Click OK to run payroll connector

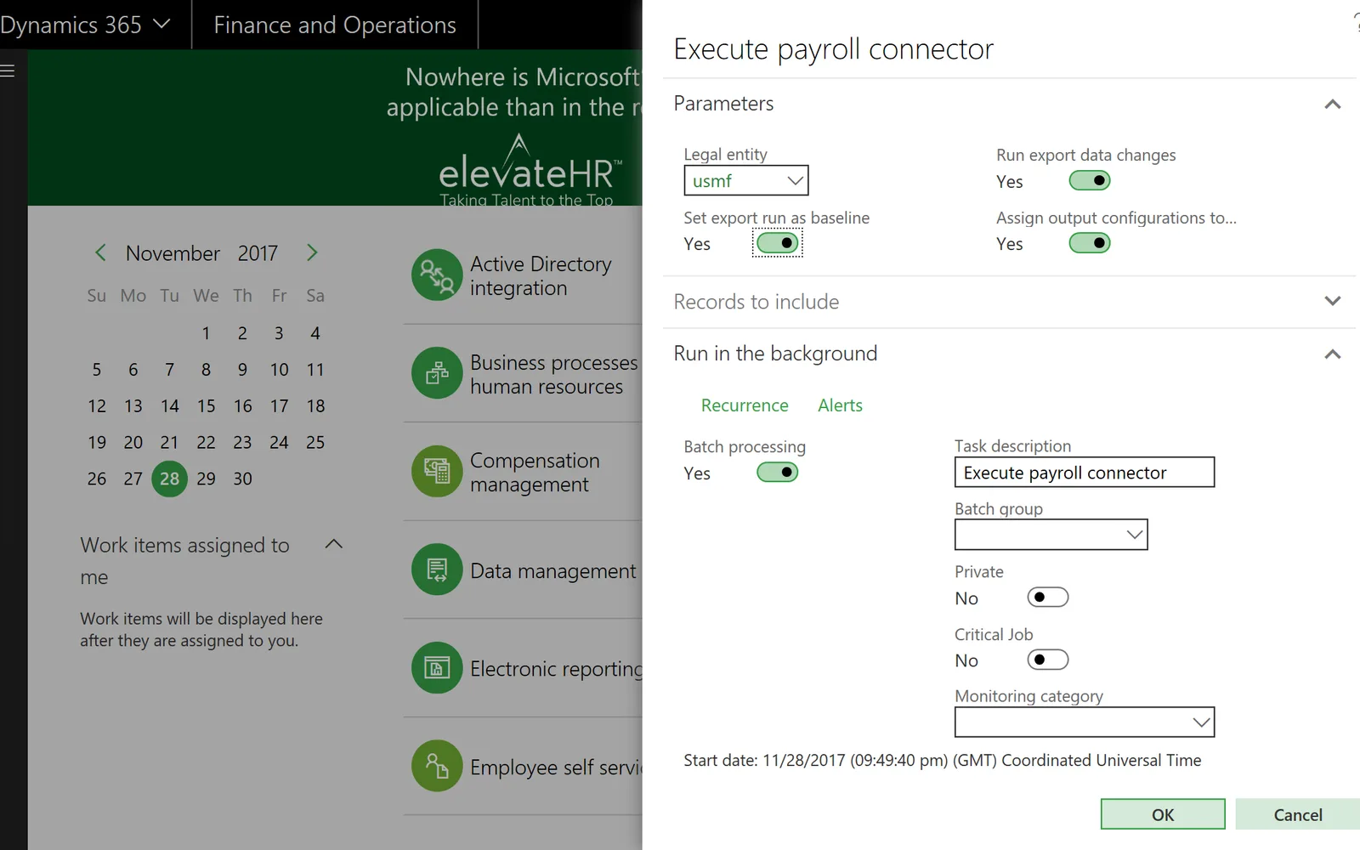1163,814
